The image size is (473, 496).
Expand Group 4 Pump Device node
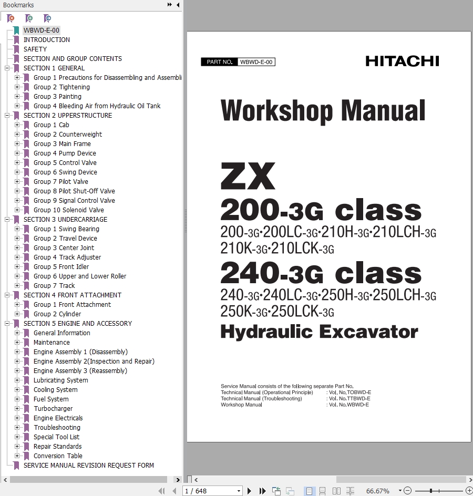coord(17,153)
